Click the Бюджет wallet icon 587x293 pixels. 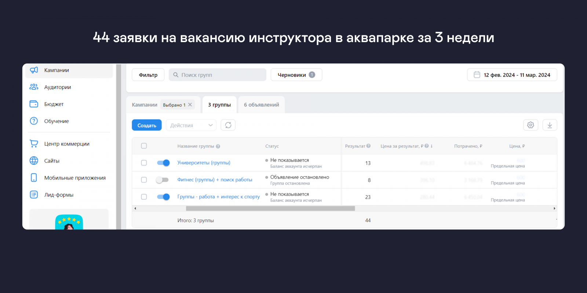(34, 104)
